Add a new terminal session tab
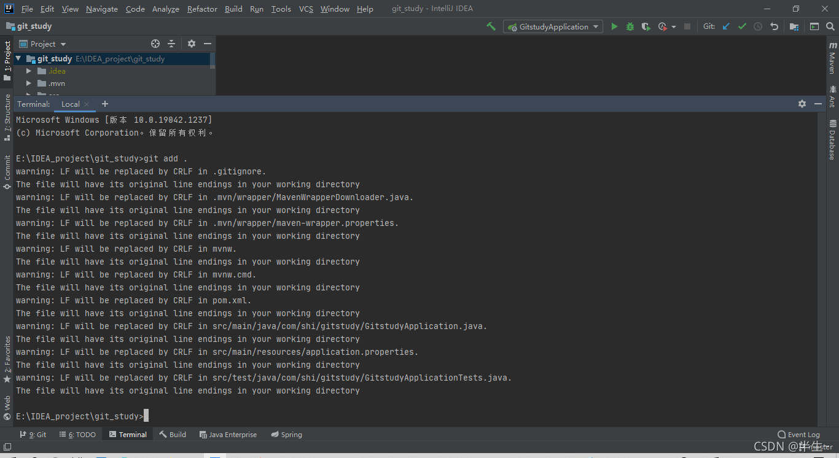 [105, 104]
